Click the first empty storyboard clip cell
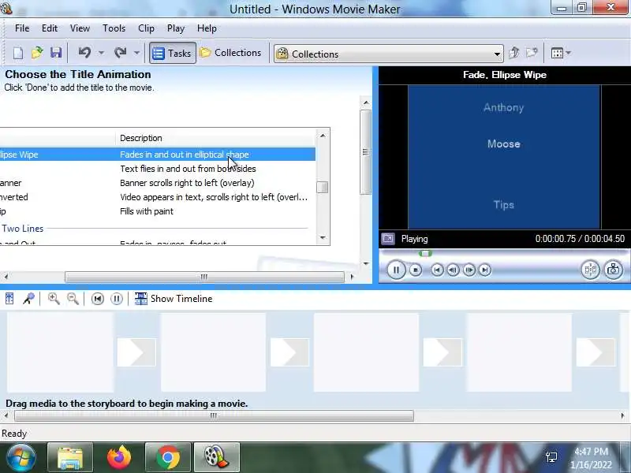631x473 pixels. [x=60, y=352]
